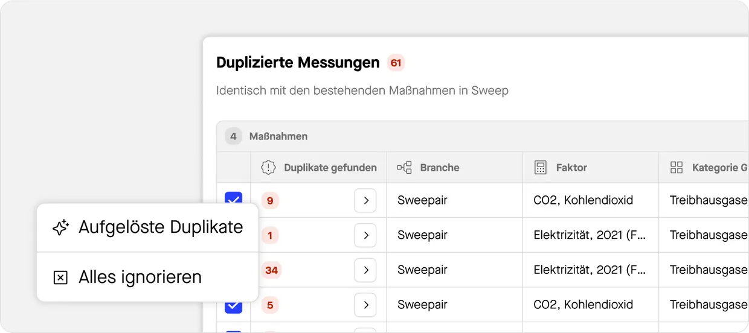
Task: Click the grey 4 Maßnahmen count badge
Action: (x=233, y=136)
